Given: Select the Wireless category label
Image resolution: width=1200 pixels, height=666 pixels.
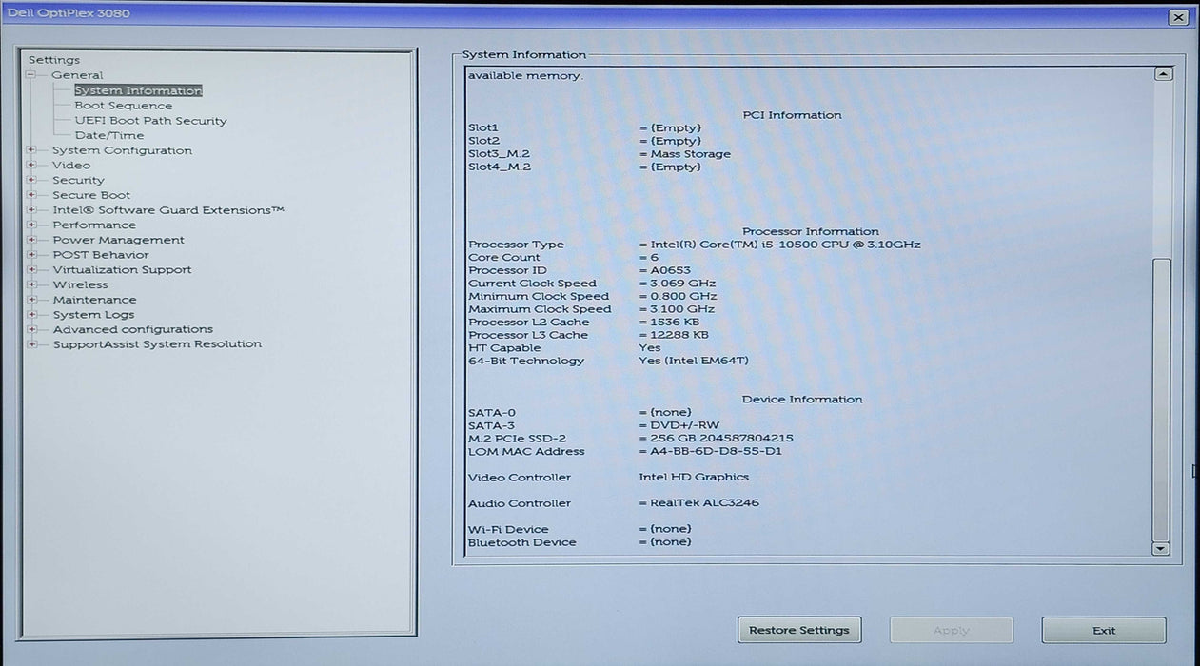Looking at the screenshot, I should coord(80,284).
